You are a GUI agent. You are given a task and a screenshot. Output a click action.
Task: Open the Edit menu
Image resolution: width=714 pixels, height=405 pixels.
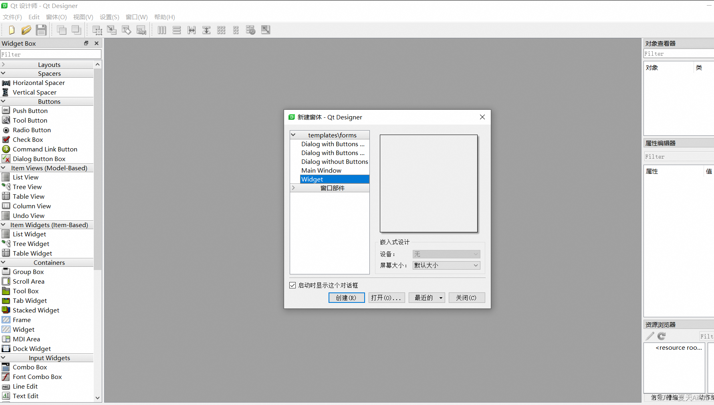[34, 17]
